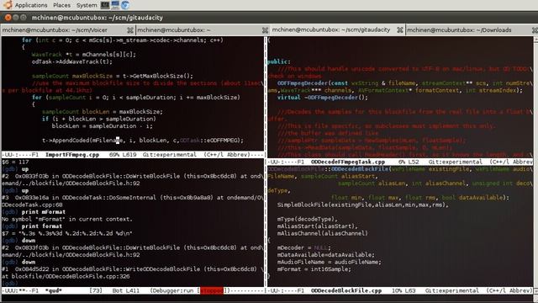Click the 'mFormat = int16Sample;' line
This screenshot has width=538, height=303.
(314, 269)
